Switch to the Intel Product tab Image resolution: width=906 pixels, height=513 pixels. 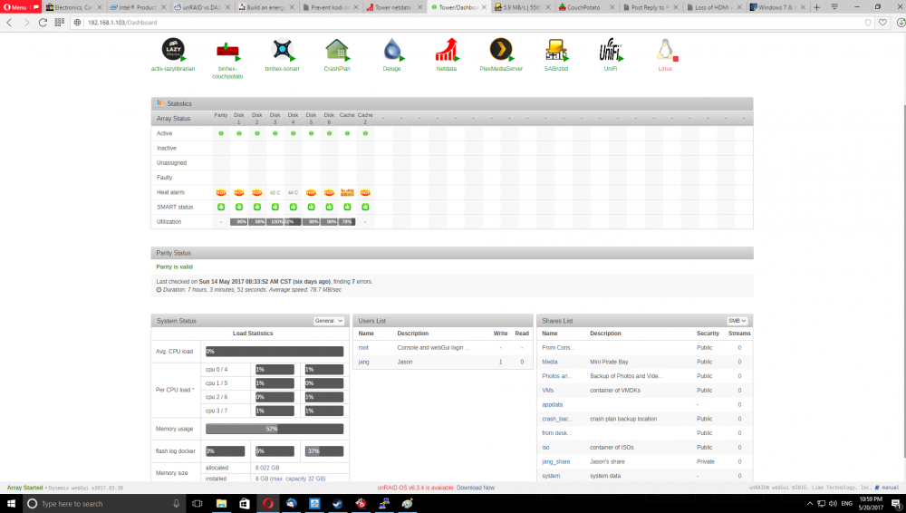[138, 7]
